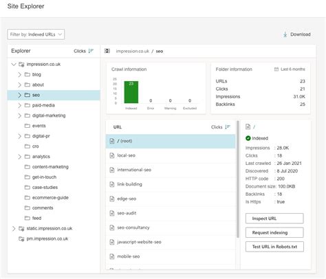Expand static.impression.co.uk site node
The height and width of the screenshot is (279, 326).
[x=14, y=228]
